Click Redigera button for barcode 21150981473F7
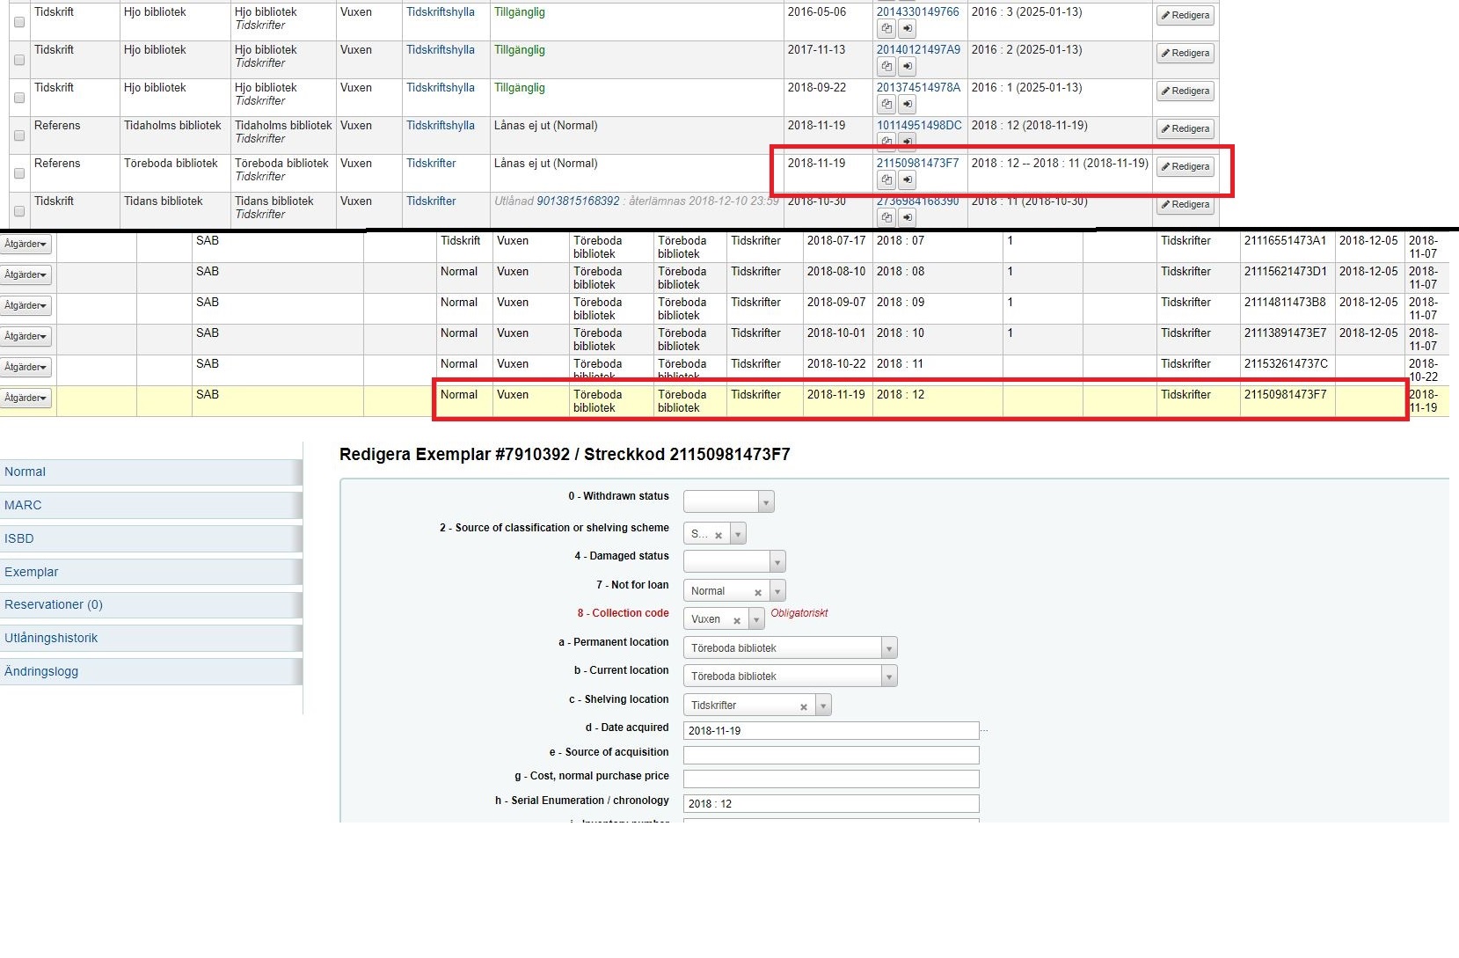Viewport: 1459px width, 958px height. (x=1185, y=166)
